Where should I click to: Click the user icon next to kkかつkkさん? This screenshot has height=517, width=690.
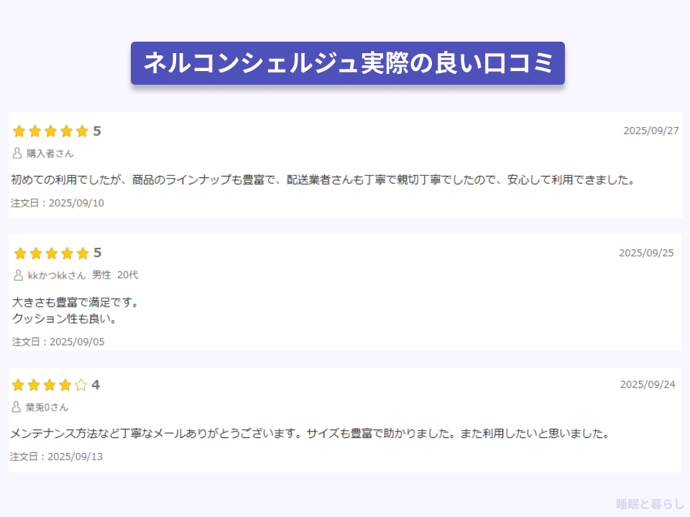coord(17,274)
